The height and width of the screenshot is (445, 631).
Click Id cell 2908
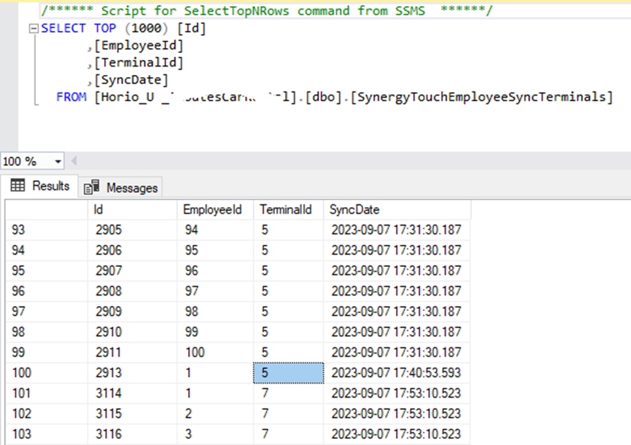(x=132, y=292)
